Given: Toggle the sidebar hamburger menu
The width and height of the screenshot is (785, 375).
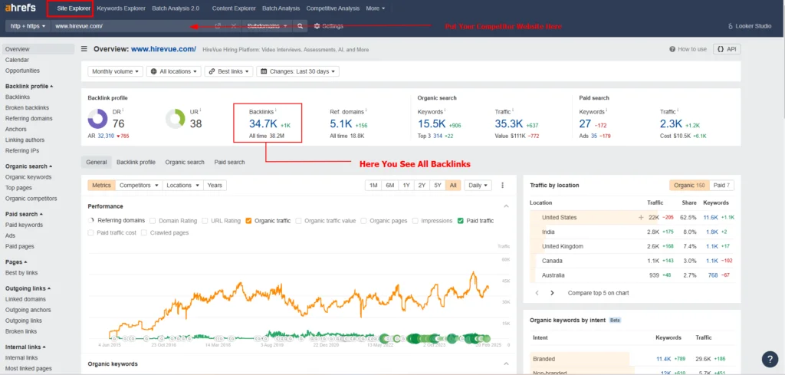Looking at the screenshot, I should coord(84,49).
